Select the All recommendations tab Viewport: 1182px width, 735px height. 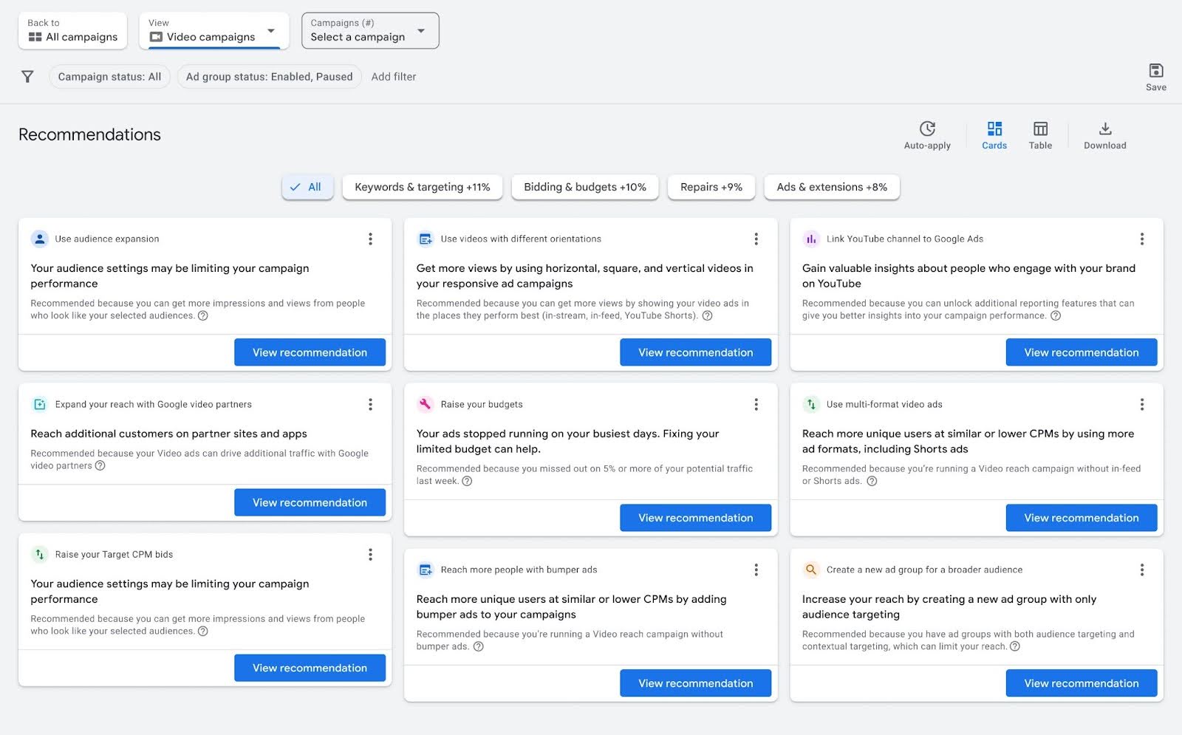[307, 187]
